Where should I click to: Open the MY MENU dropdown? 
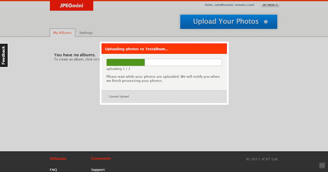coord(270,5)
